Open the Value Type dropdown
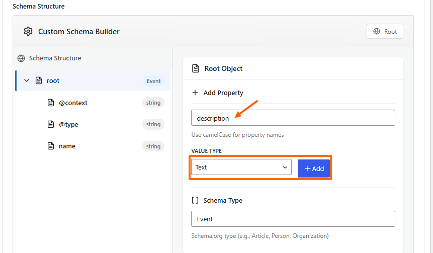 241,167
